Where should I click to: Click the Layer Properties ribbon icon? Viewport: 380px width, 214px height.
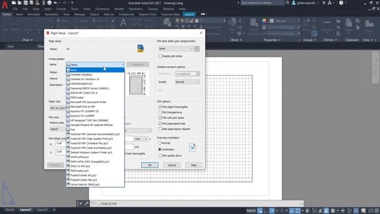point(167,23)
